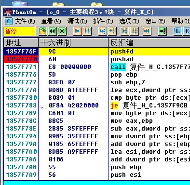
Task: Click the jump direction arrow marker at 1357F783
Action: click(41, 107)
